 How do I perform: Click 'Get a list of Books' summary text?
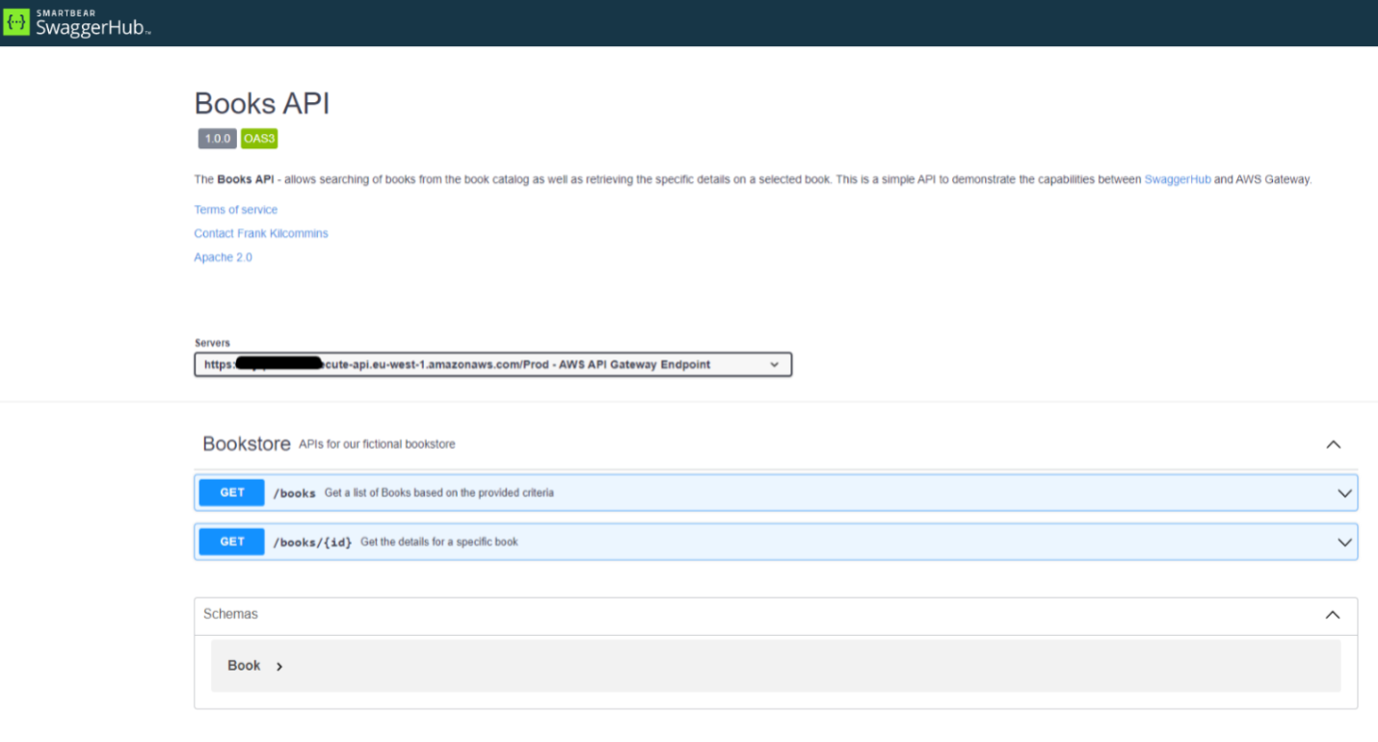pyautogui.click(x=439, y=493)
